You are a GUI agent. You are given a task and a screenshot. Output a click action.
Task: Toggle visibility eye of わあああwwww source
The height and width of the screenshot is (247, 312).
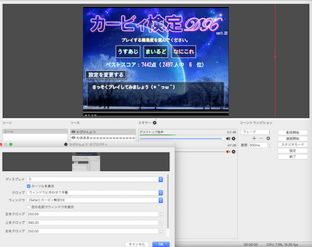pos(73,137)
